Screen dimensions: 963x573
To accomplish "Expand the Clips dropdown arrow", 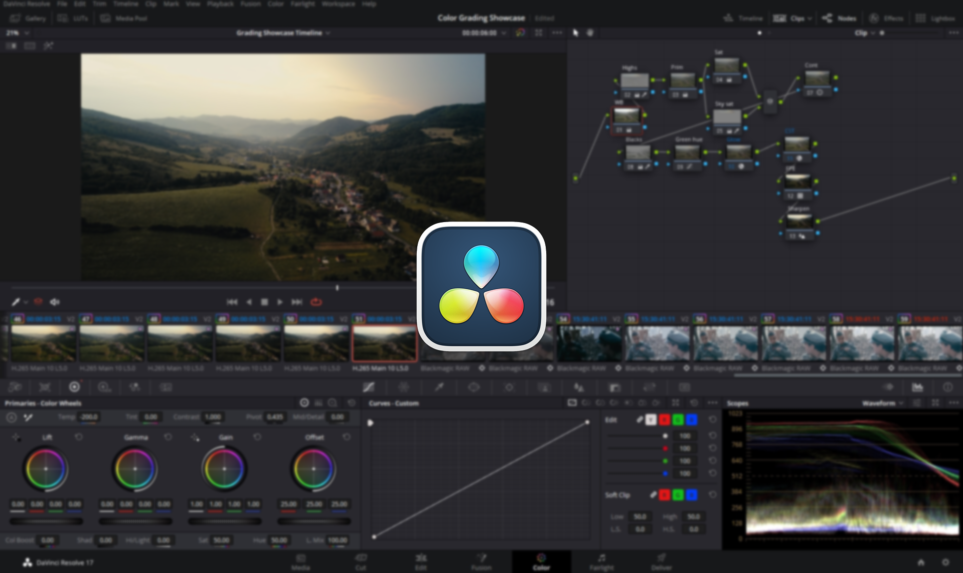I will click(x=810, y=19).
